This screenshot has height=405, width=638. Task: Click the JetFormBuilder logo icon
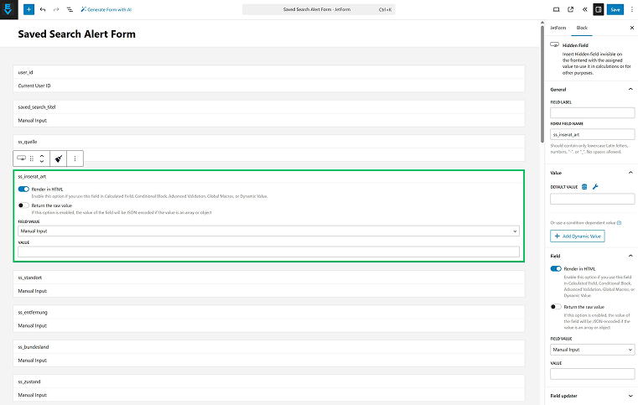point(8,9)
